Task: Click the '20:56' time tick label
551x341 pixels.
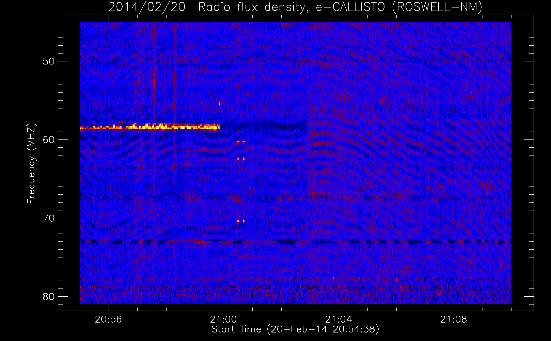Action: 108,320
